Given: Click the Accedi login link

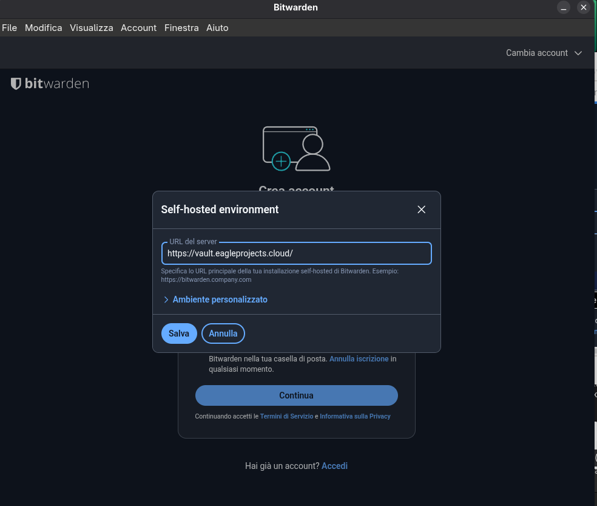Looking at the screenshot, I should click(334, 466).
